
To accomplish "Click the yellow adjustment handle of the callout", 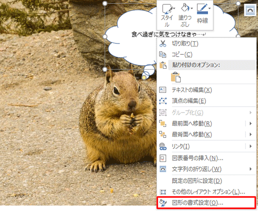I will [144, 77].
